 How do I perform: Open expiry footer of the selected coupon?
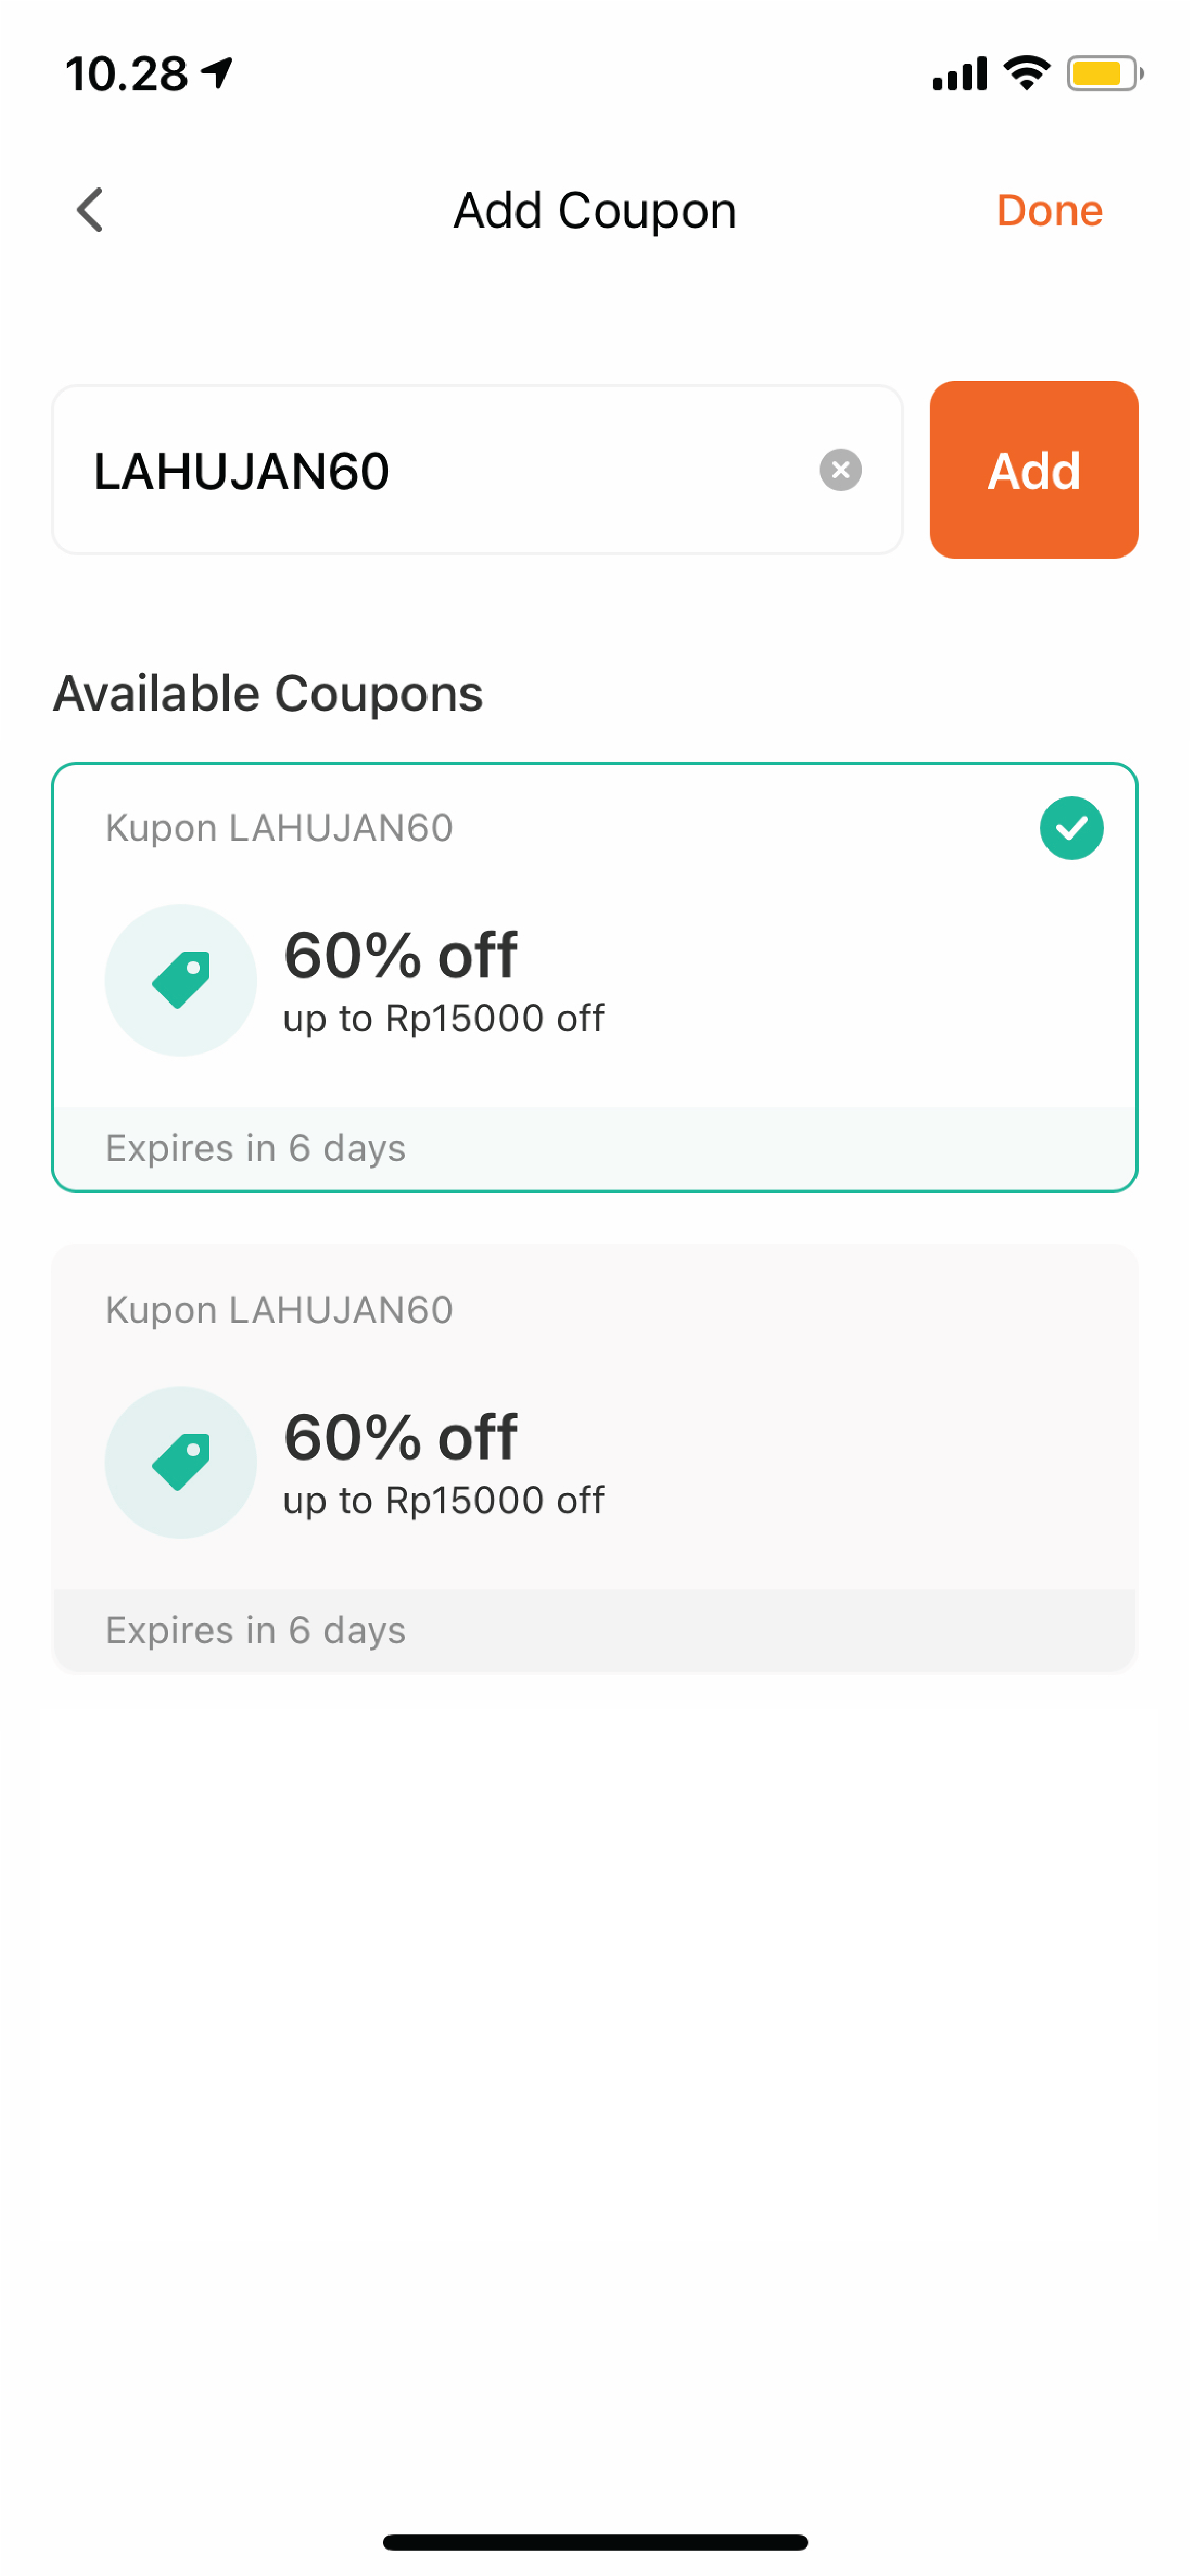pyautogui.click(x=595, y=1148)
